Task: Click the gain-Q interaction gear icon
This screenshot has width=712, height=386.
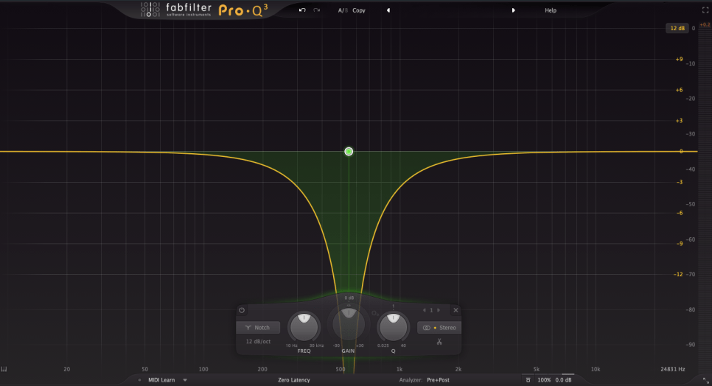Action: 375,314
